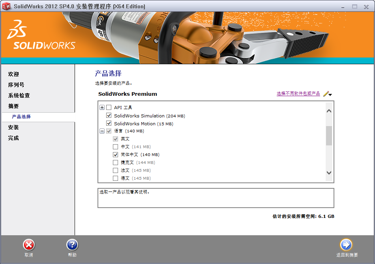Click the SolidWorks SW title bar icon
The height and width of the screenshot is (264, 375).
pos(6,6)
